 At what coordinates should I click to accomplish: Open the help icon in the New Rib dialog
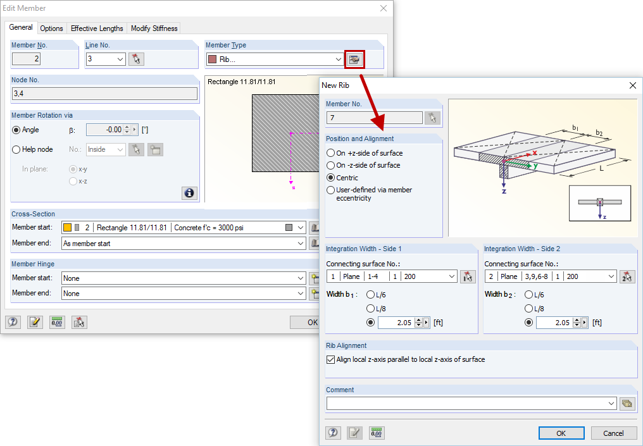click(x=332, y=433)
